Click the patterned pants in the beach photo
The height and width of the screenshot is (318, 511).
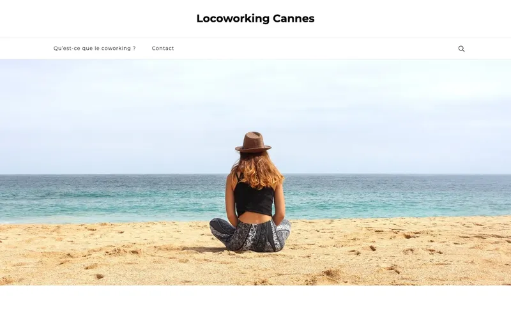pos(250,235)
